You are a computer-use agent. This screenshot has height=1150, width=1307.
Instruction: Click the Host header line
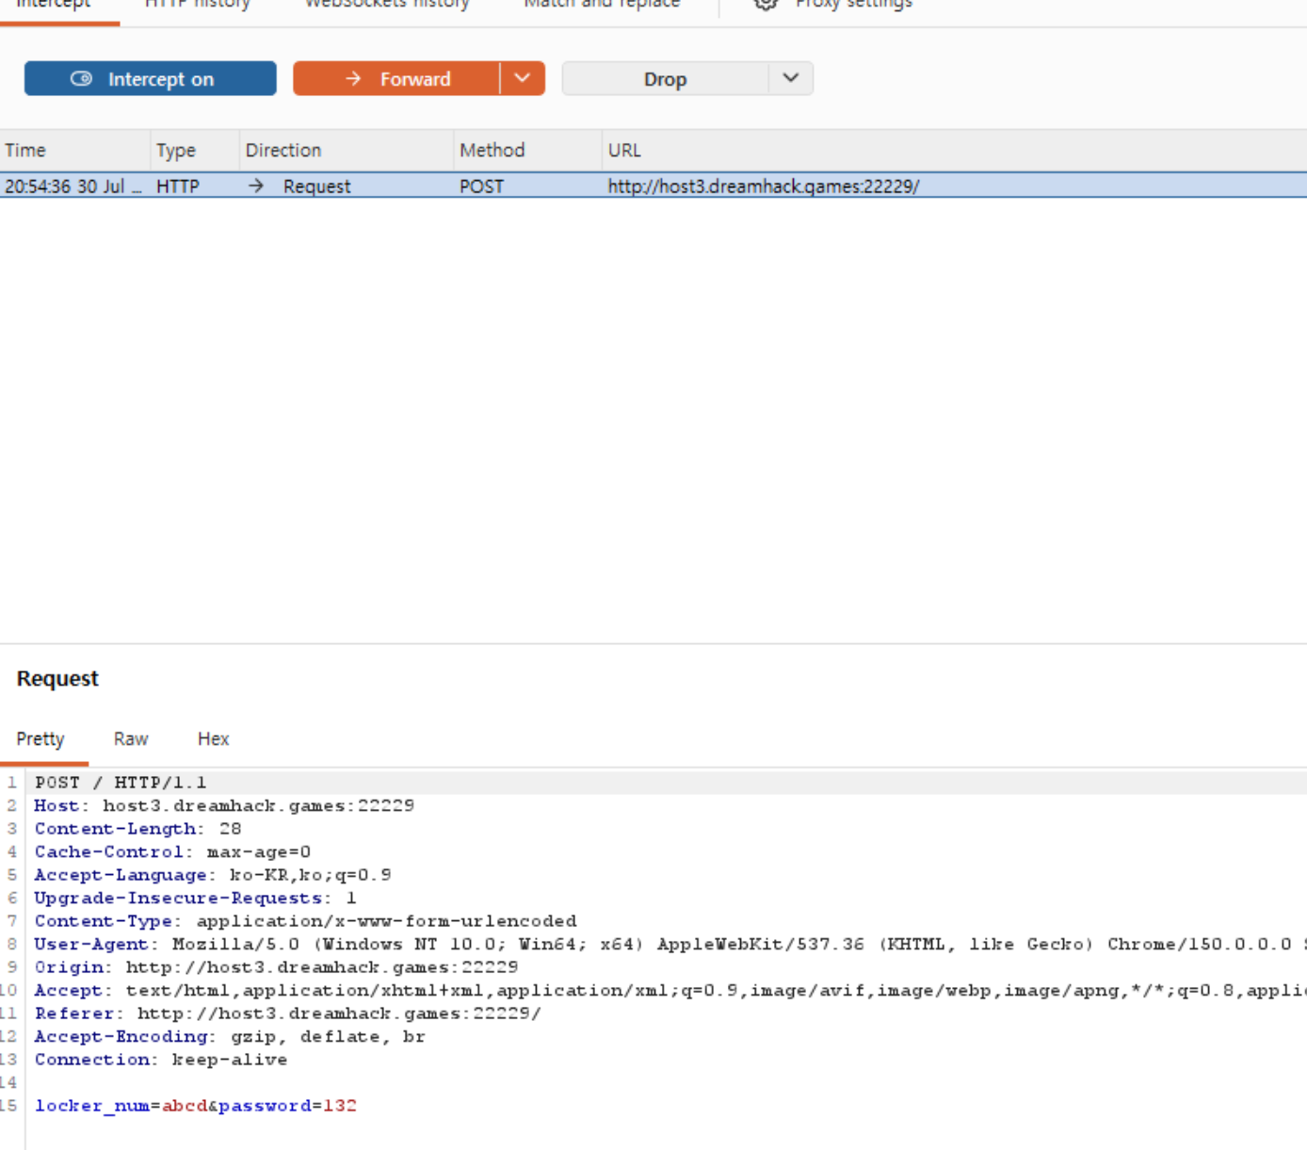coord(224,806)
